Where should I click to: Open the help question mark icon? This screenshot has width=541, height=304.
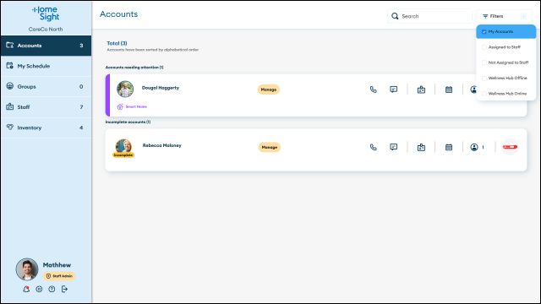(52, 289)
